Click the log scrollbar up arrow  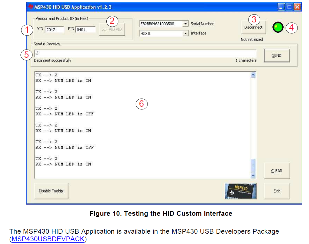253,75
